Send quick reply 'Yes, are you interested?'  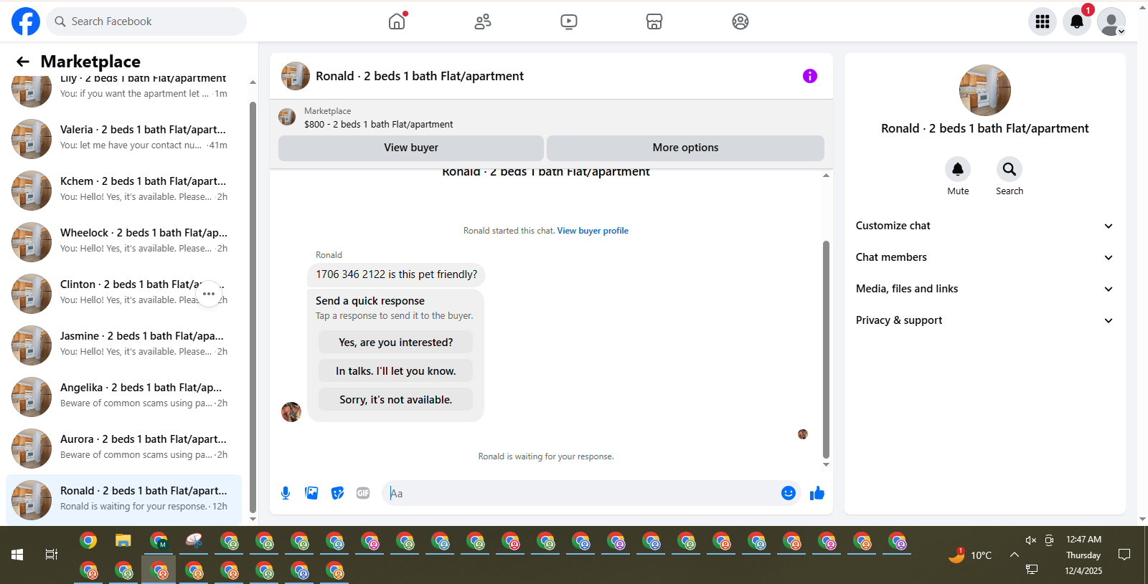(395, 343)
